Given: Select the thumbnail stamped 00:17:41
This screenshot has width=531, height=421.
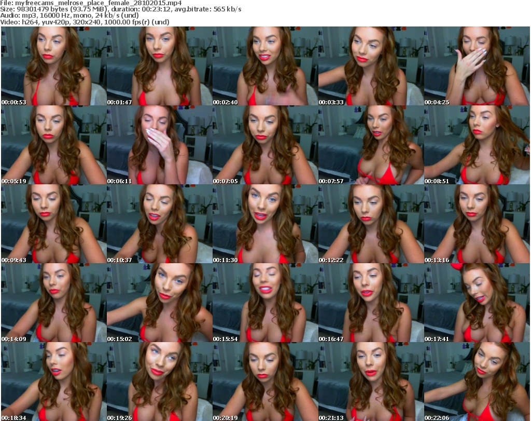Looking at the screenshot, I should tap(477, 303).
